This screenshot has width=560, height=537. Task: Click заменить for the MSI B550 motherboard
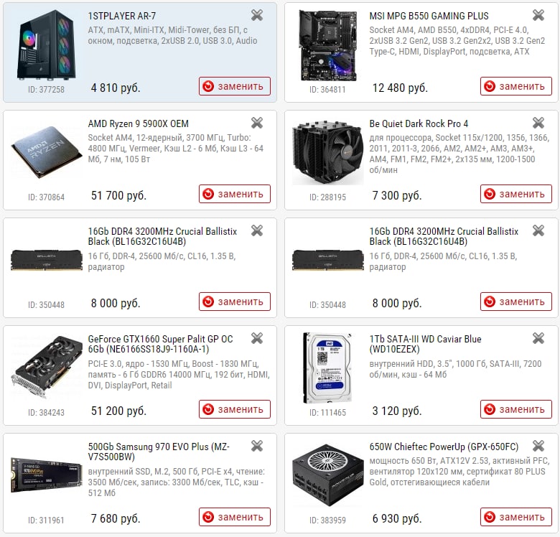tap(516, 86)
